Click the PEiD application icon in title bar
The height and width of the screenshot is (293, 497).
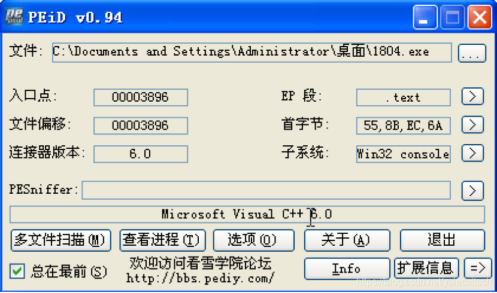point(14,16)
